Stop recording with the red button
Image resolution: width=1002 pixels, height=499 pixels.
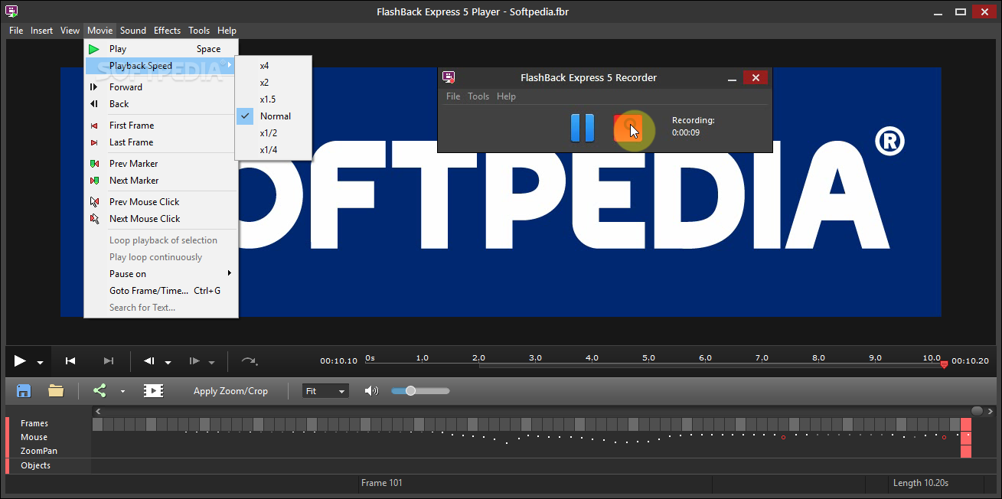(628, 128)
